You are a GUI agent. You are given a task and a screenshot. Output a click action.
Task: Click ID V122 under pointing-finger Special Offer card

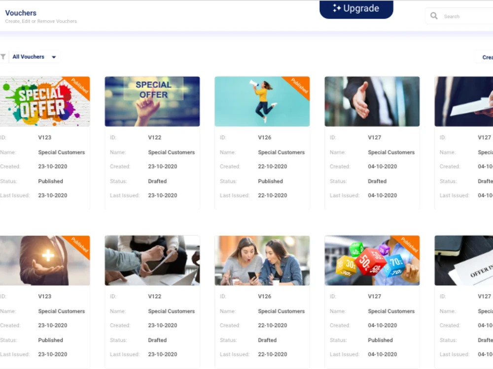click(x=155, y=137)
